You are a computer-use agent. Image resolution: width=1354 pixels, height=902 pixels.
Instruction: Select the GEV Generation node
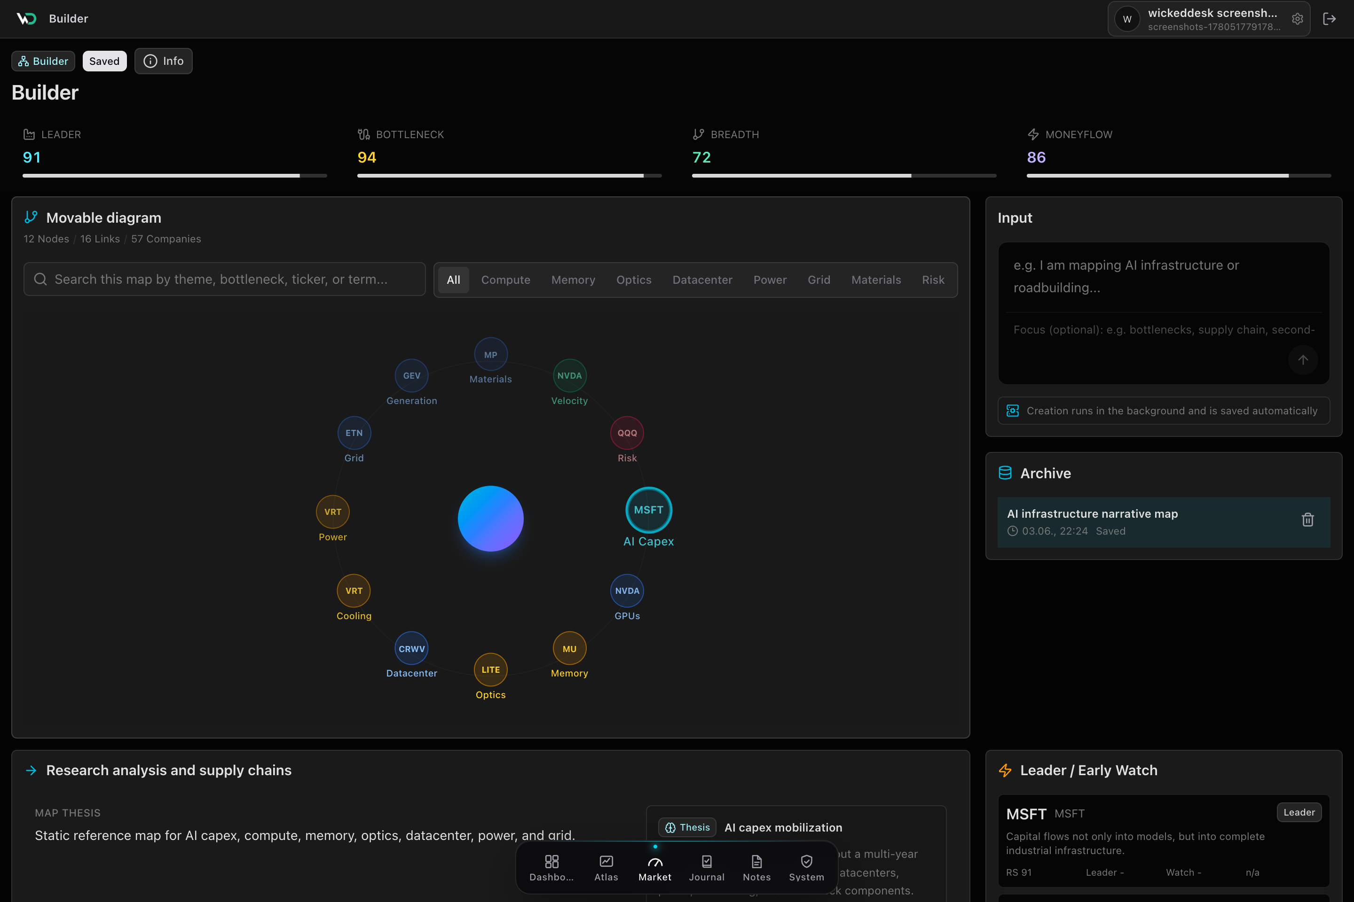[x=412, y=376]
